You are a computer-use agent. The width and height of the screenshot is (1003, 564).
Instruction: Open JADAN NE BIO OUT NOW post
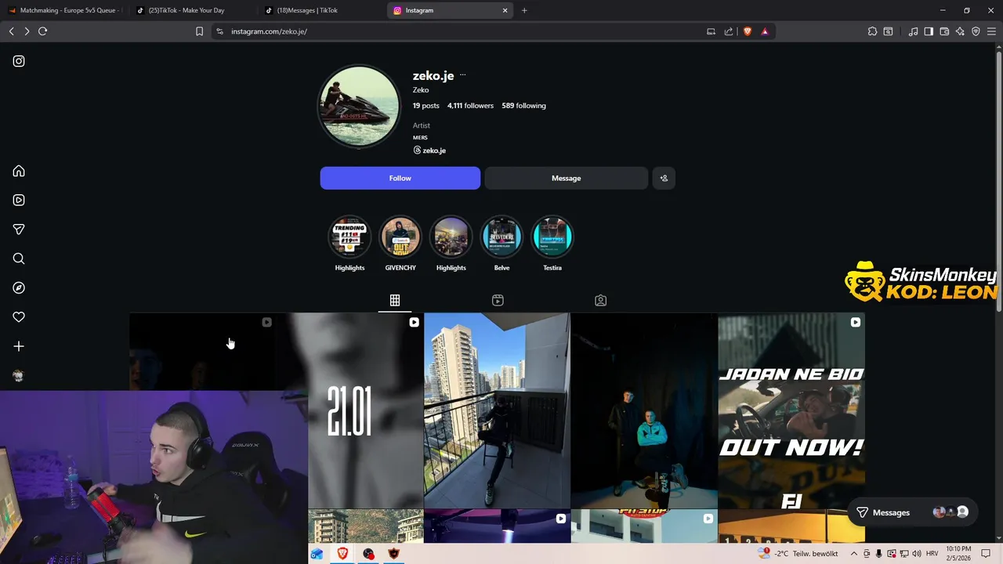[x=791, y=410]
